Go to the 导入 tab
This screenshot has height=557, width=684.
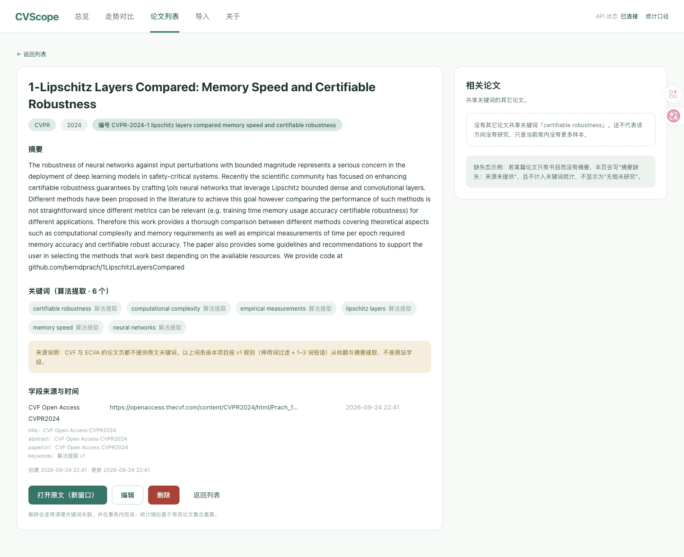202,17
